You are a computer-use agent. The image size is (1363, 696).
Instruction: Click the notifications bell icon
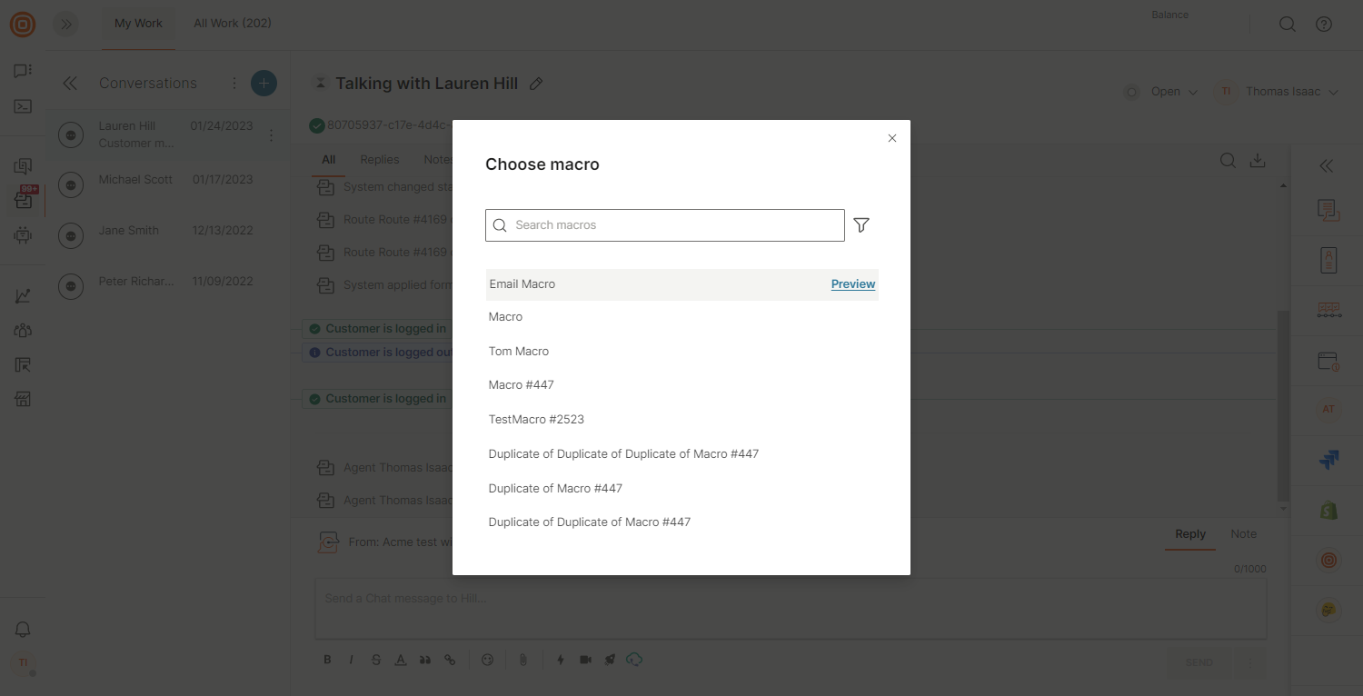pos(23,630)
